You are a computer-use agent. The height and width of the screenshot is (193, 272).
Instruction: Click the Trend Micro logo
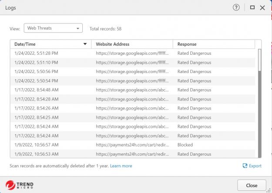20,185
